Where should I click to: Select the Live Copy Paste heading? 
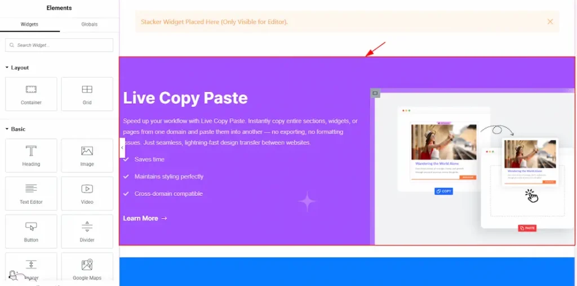click(x=185, y=98)
